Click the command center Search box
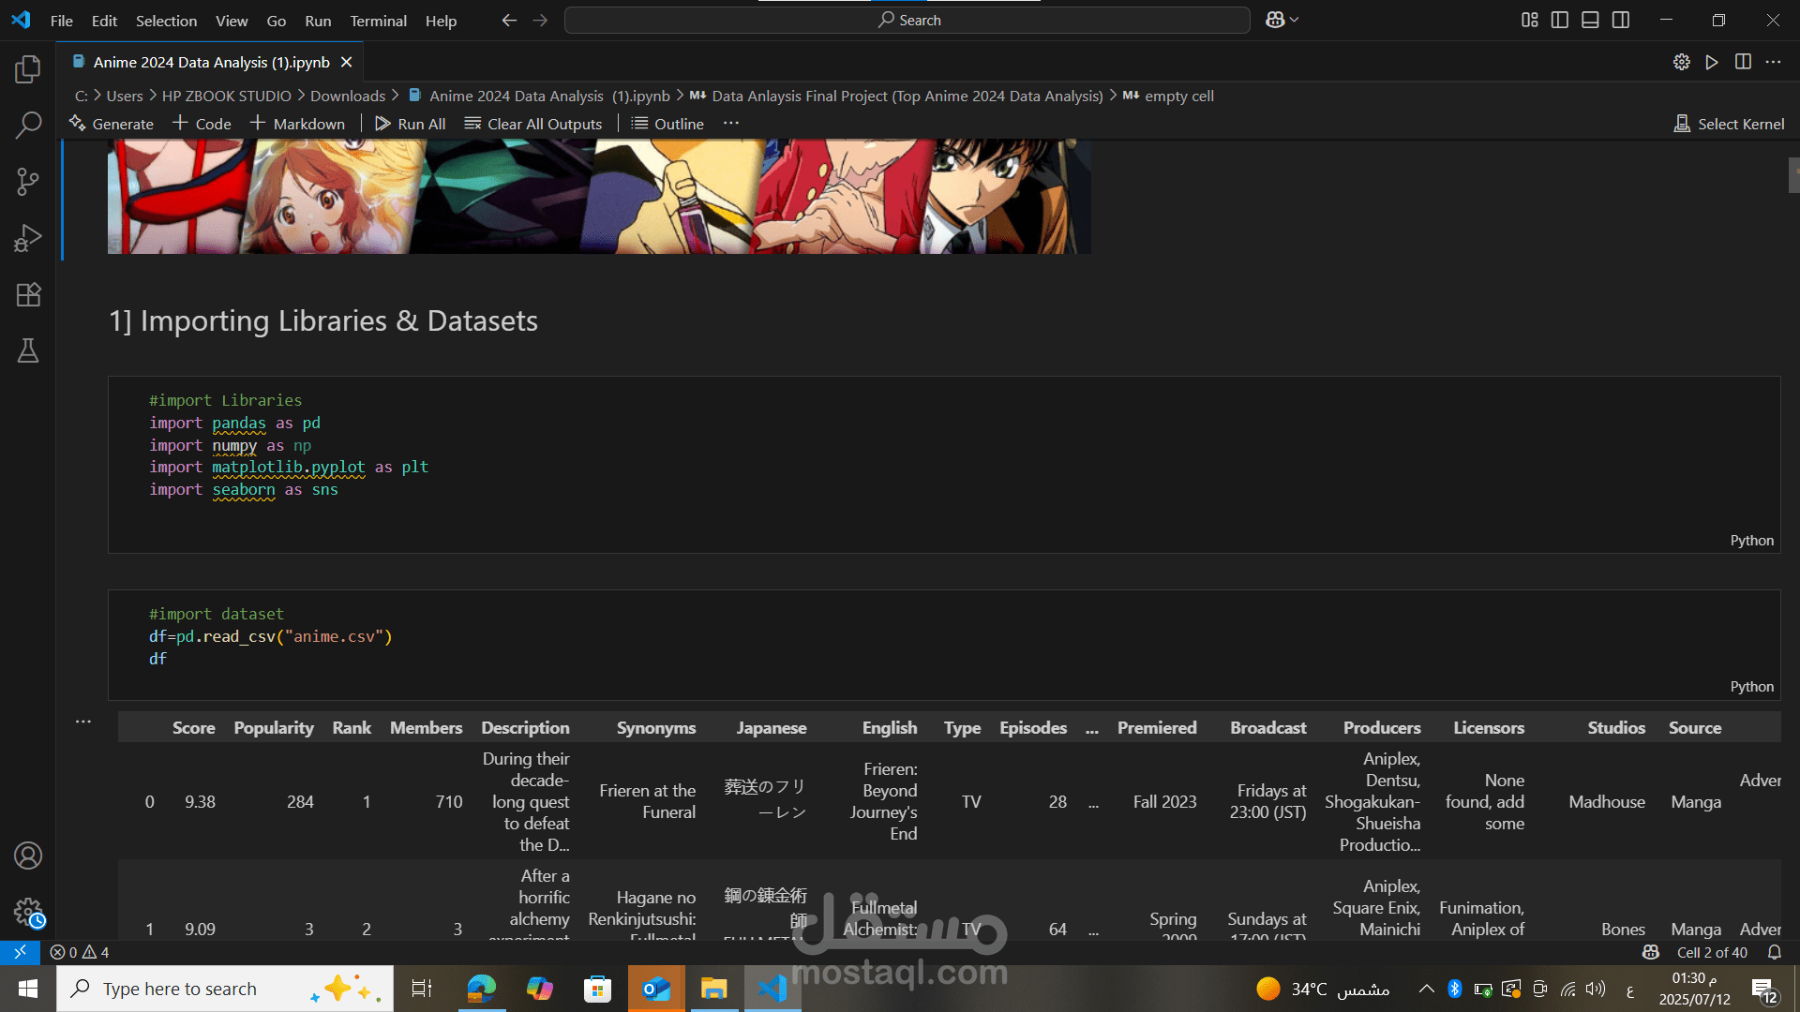The height and width of the screenshot is (1012, 1800). (x=907, y=20)
